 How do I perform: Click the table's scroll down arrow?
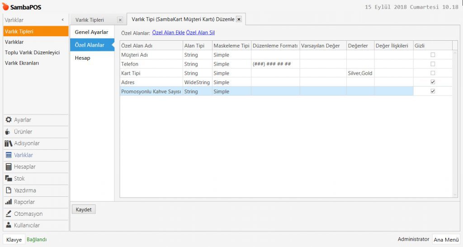tap(455, 194)
